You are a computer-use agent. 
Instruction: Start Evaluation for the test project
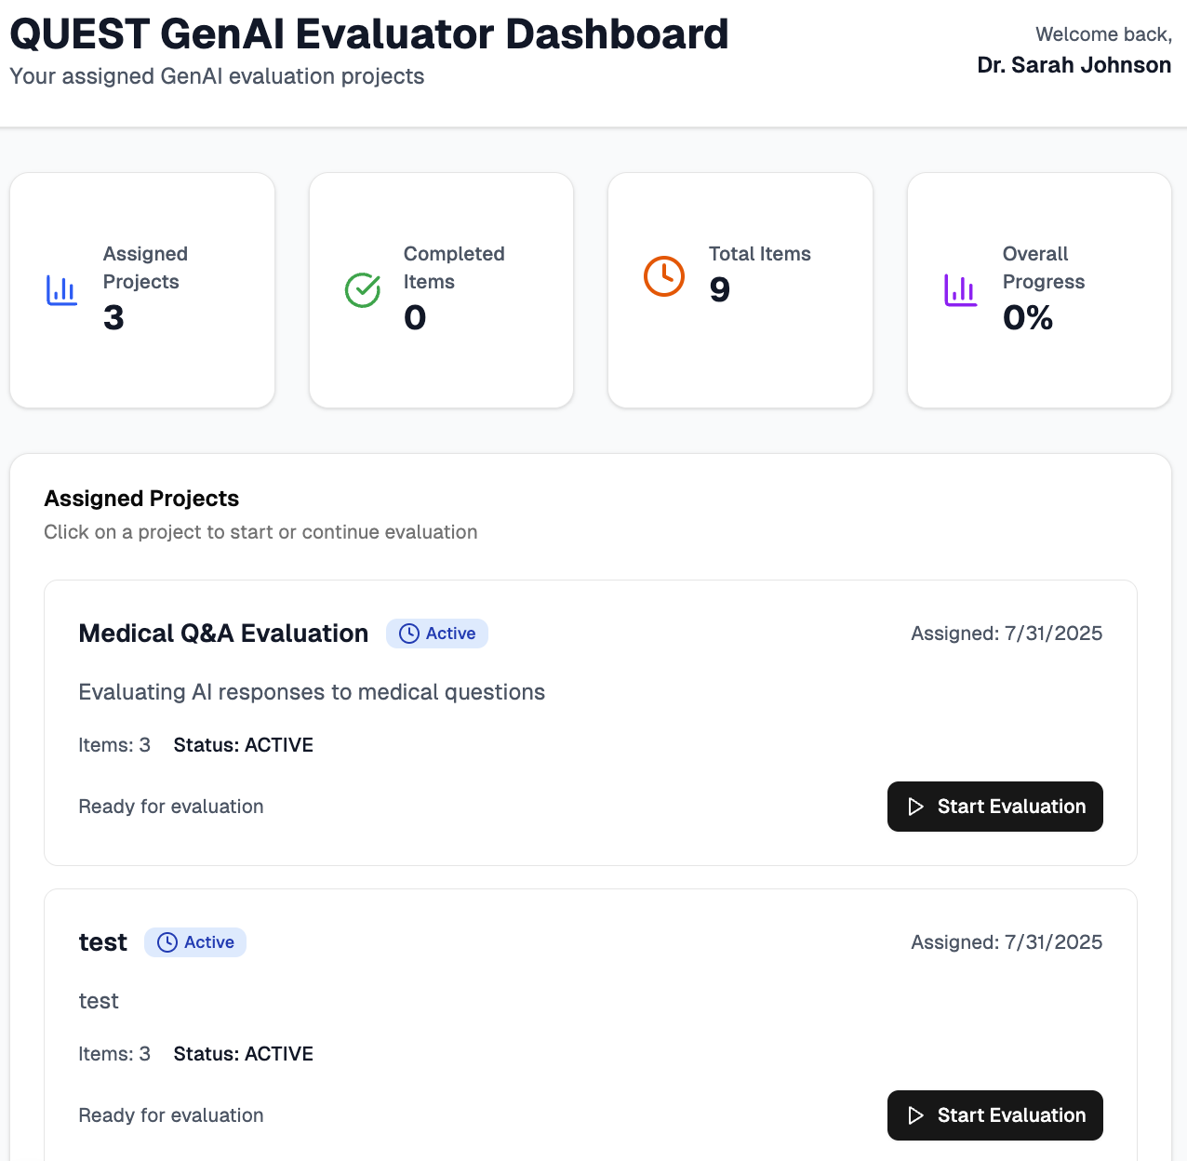[x=994, y=1115]
